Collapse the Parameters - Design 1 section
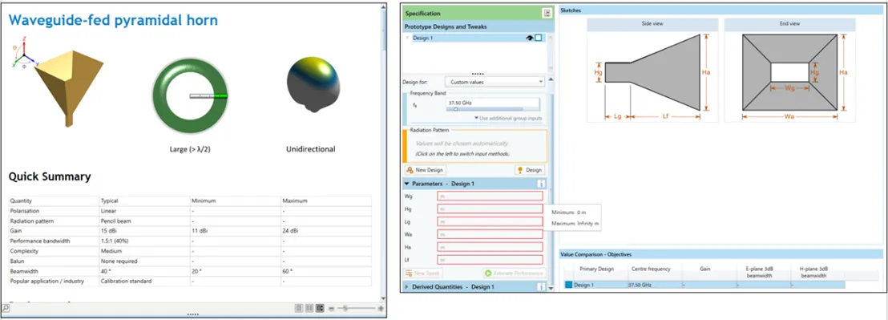 [x=406, y=184]
